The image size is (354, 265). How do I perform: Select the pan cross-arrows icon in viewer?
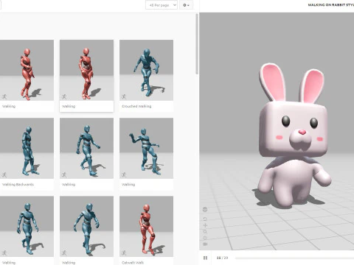tap(205, 225)
